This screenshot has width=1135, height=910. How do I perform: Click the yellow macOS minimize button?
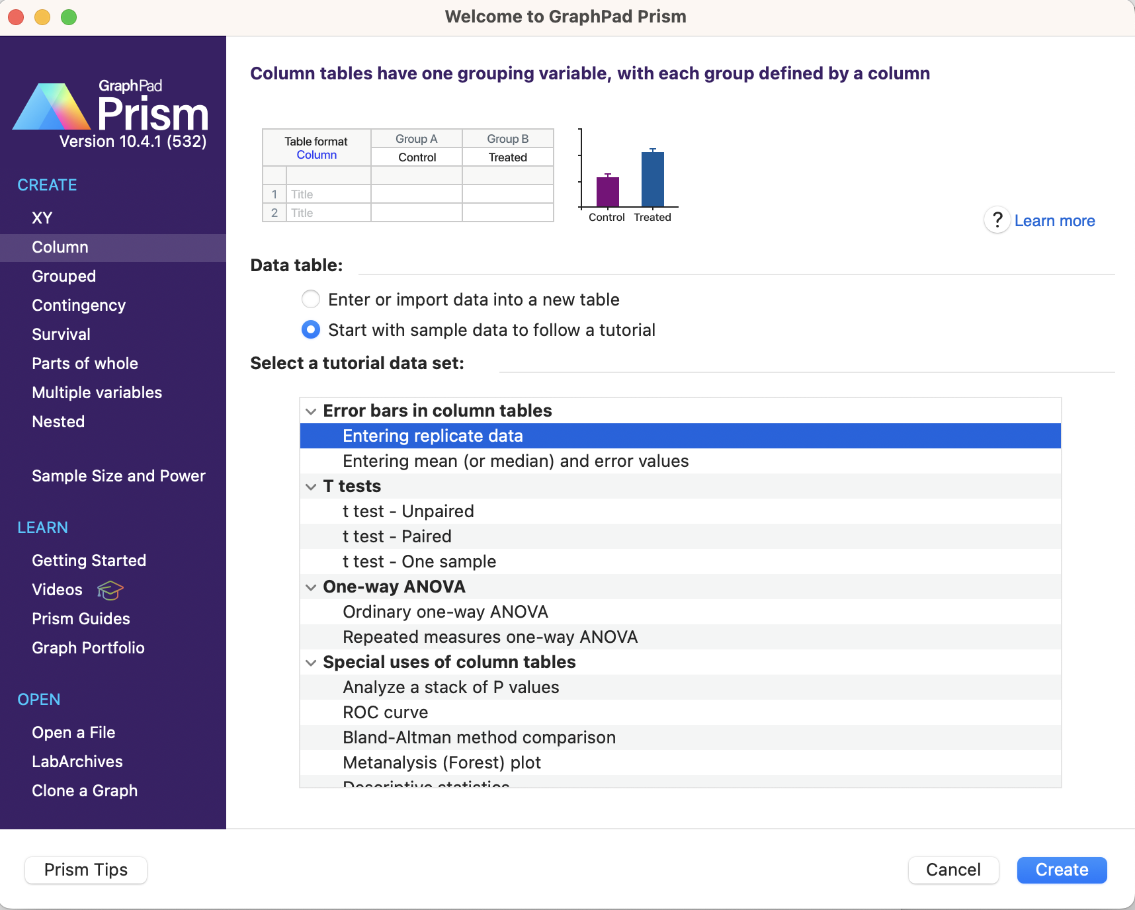tap(42, 17)
